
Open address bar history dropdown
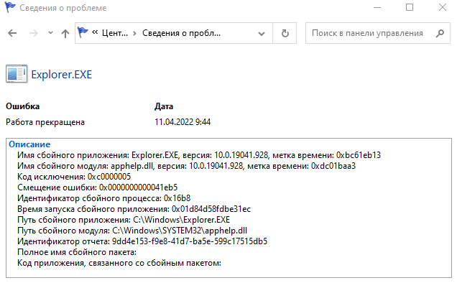262,34
